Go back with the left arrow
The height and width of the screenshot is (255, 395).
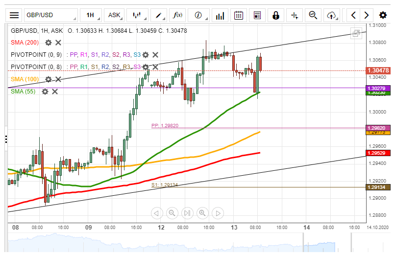(x=353, y=15)
